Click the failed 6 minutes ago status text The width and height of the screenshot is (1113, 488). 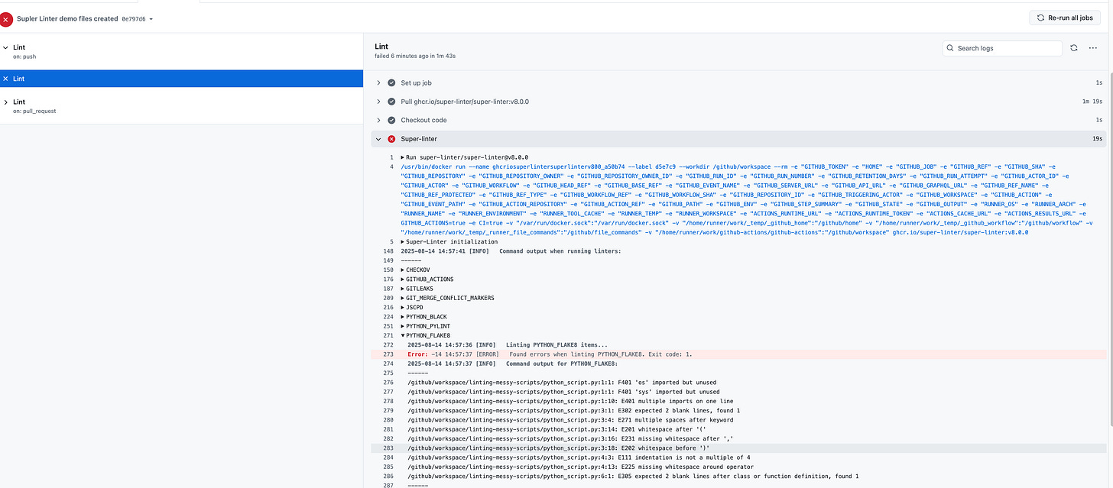coord(415,56)
